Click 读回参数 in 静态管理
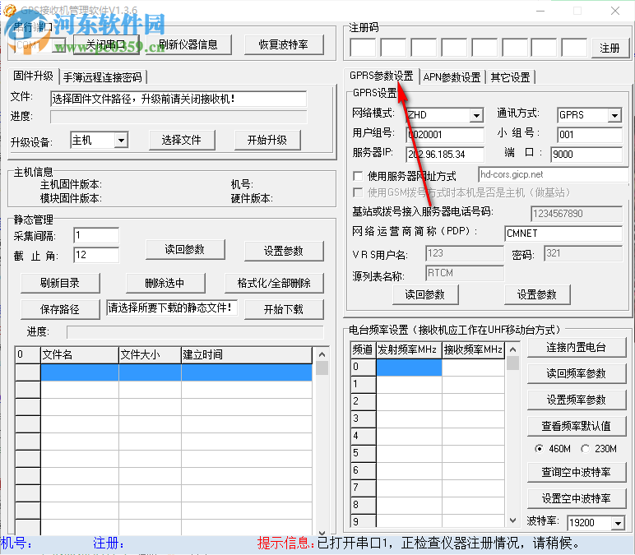Screen dimensions: 635x555 coord(185,249)
